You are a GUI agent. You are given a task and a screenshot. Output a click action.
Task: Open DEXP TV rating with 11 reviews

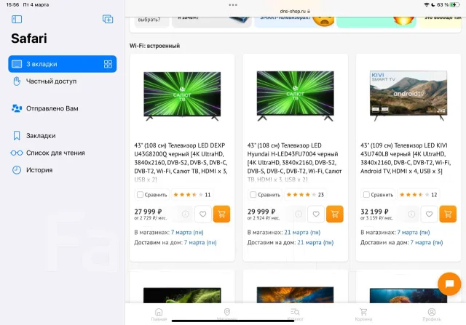pos(192,195)
